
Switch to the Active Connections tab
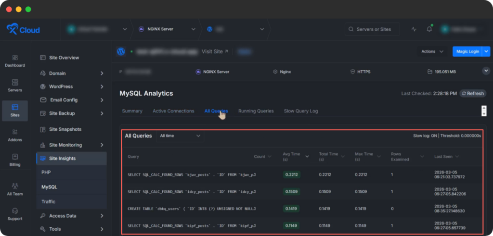173,111
